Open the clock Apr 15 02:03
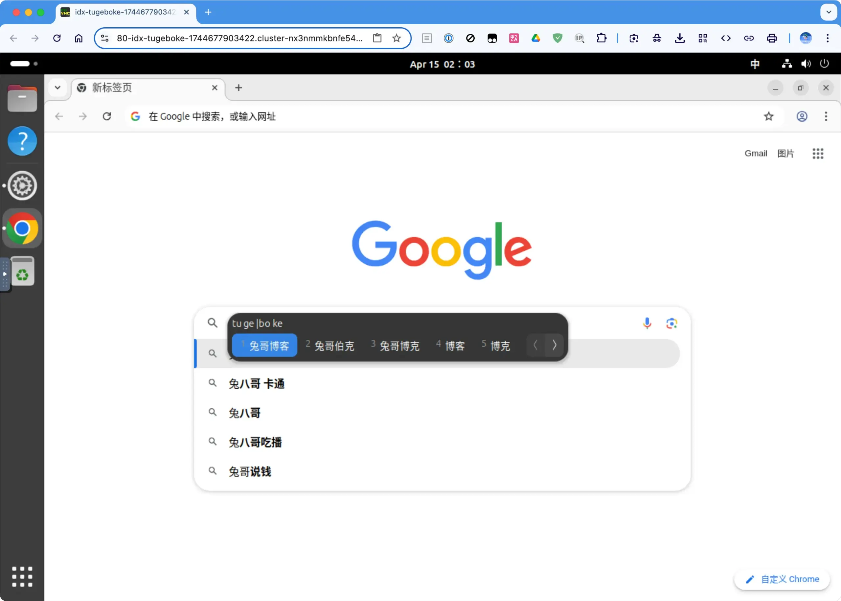Viewport: 841px width, 601px height. click(x=442, y=64)
